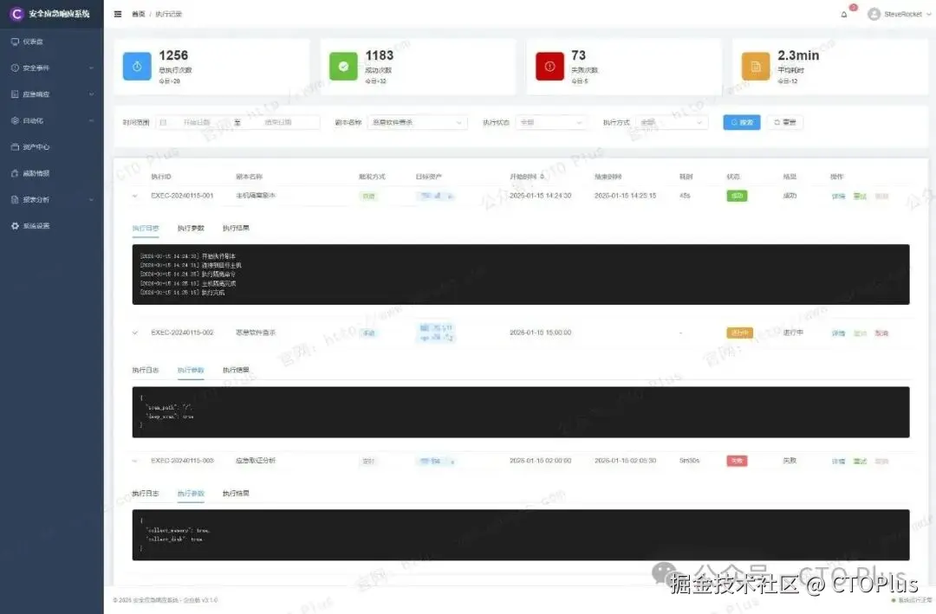Open the notification bell icon
This screenshot has width=936, height=614.
(x=844, y=15)
